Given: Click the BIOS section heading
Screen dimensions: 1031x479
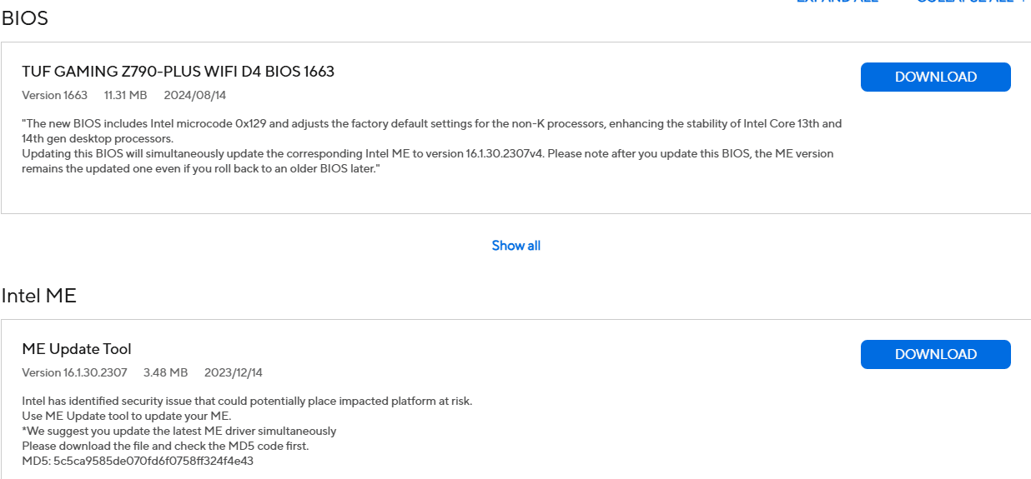Looking at the screenshot, I should pos(25,18).
